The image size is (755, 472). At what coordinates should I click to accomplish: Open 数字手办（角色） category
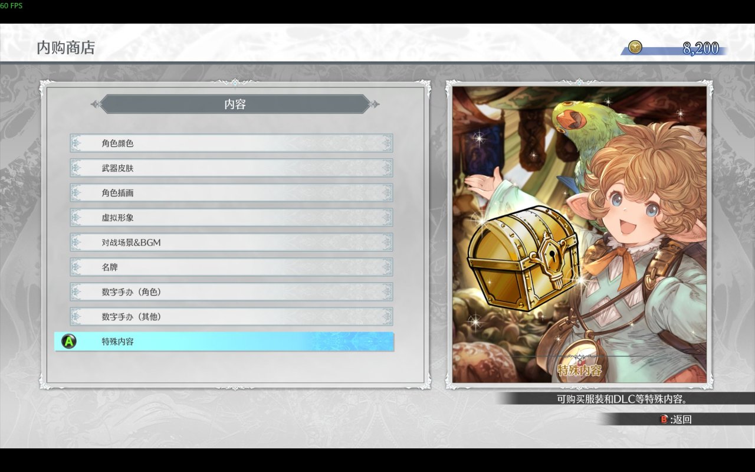coord(231,292)
